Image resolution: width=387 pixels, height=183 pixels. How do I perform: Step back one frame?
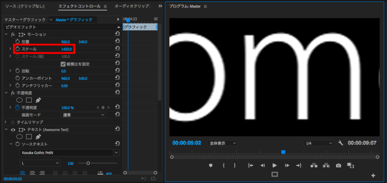263,166
